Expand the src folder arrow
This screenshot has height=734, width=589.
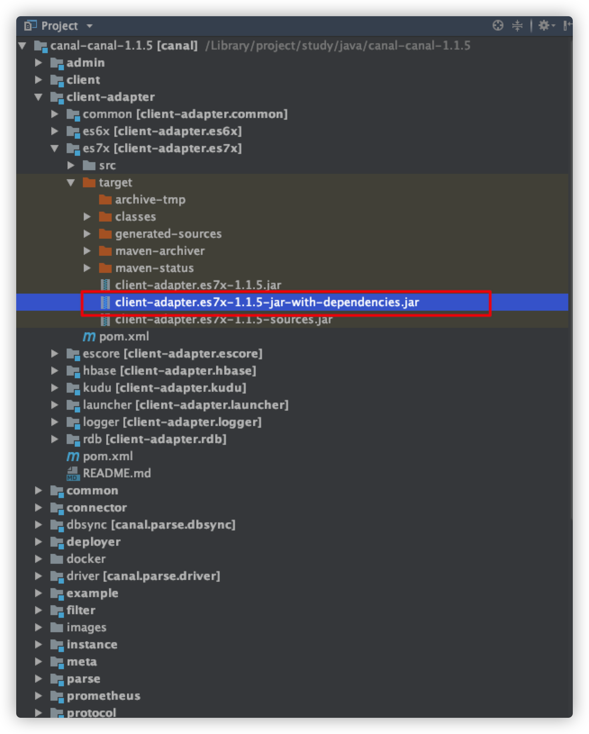coord(71,165)
